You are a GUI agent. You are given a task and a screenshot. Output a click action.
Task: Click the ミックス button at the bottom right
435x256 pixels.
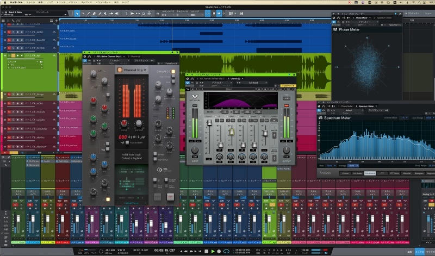pyautogui.click(x=419, y=252)
